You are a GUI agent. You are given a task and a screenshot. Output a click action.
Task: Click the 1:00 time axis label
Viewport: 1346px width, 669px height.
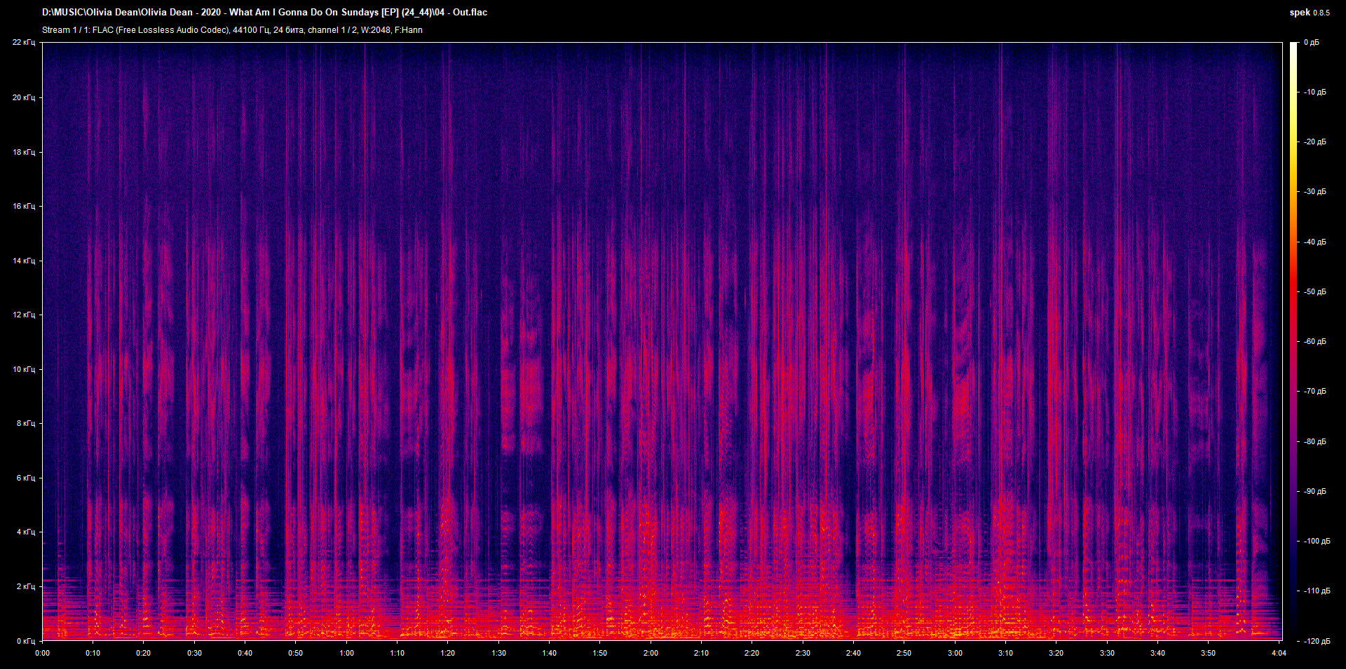[x=346, y=653]
